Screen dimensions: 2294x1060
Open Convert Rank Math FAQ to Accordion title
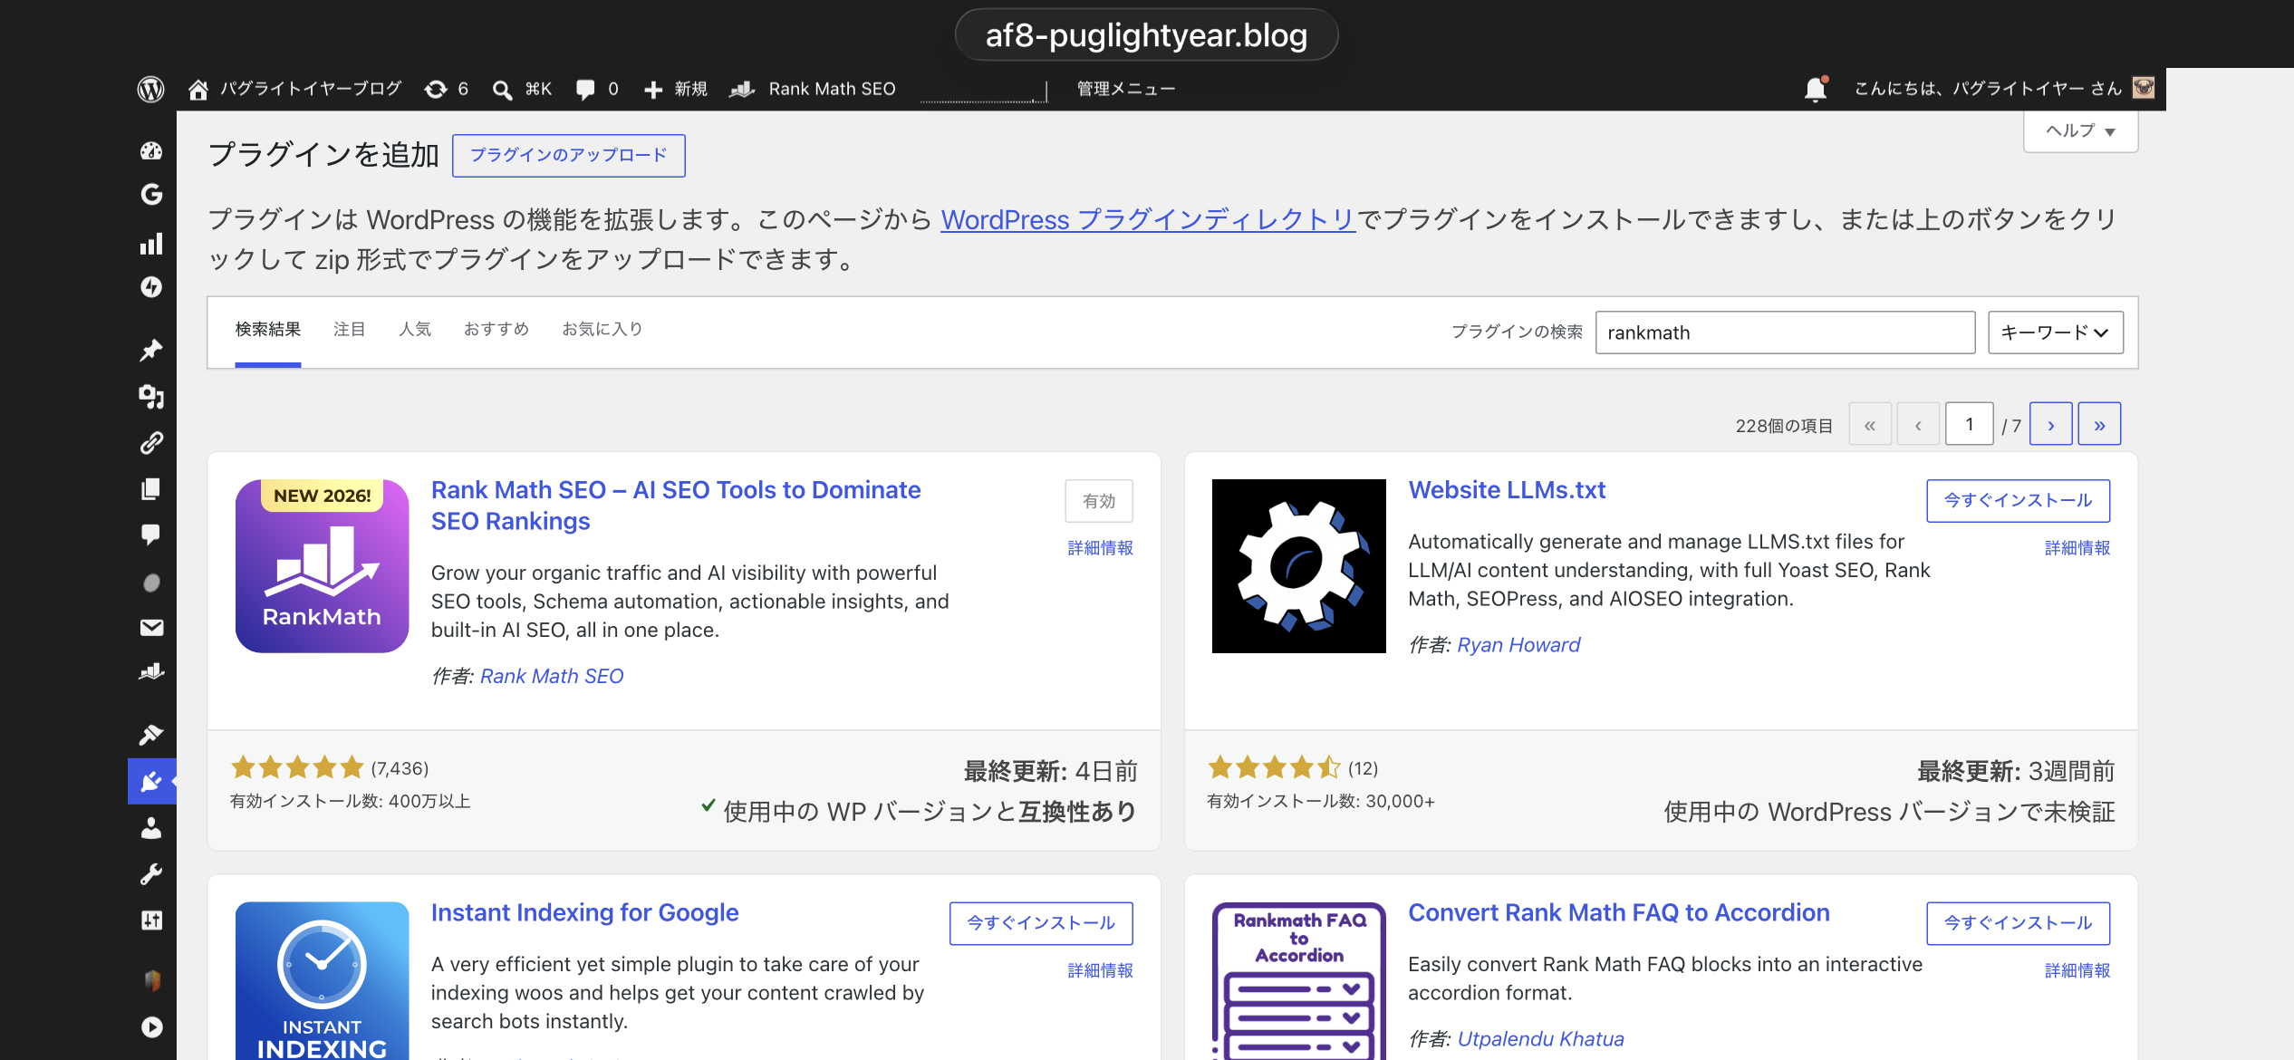(1619, 913)
